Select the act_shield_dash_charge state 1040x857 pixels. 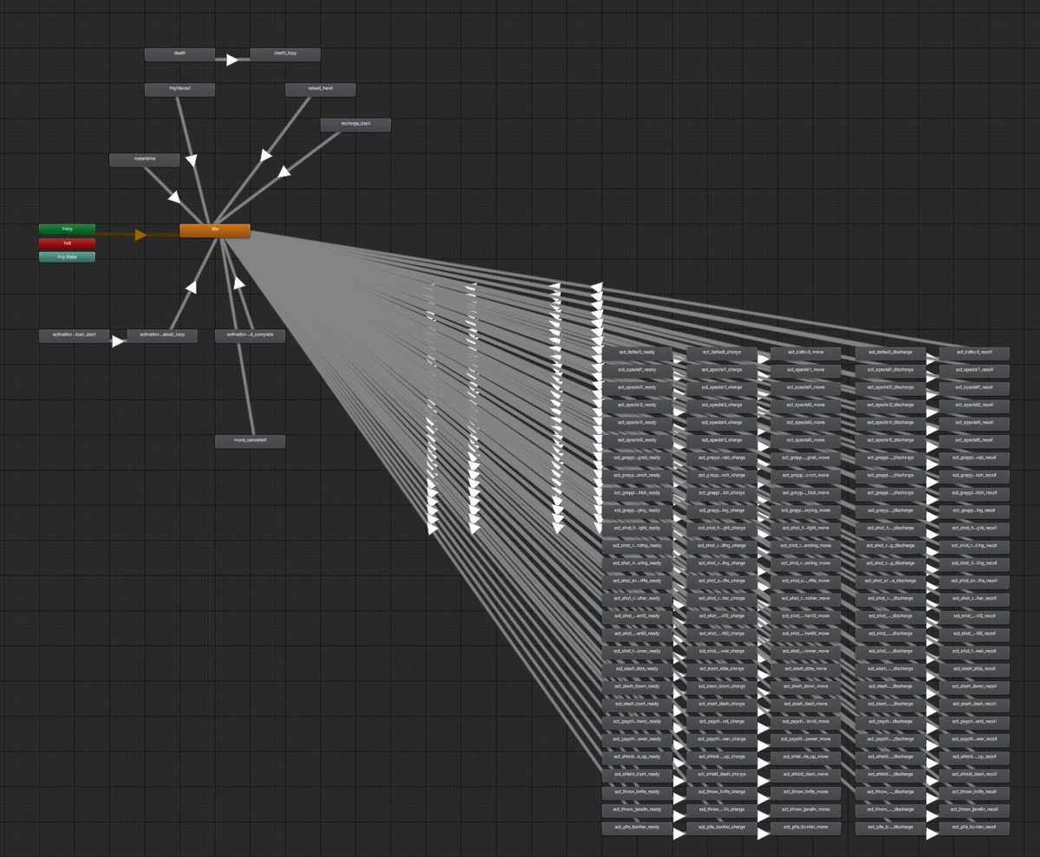pos(722,775)
